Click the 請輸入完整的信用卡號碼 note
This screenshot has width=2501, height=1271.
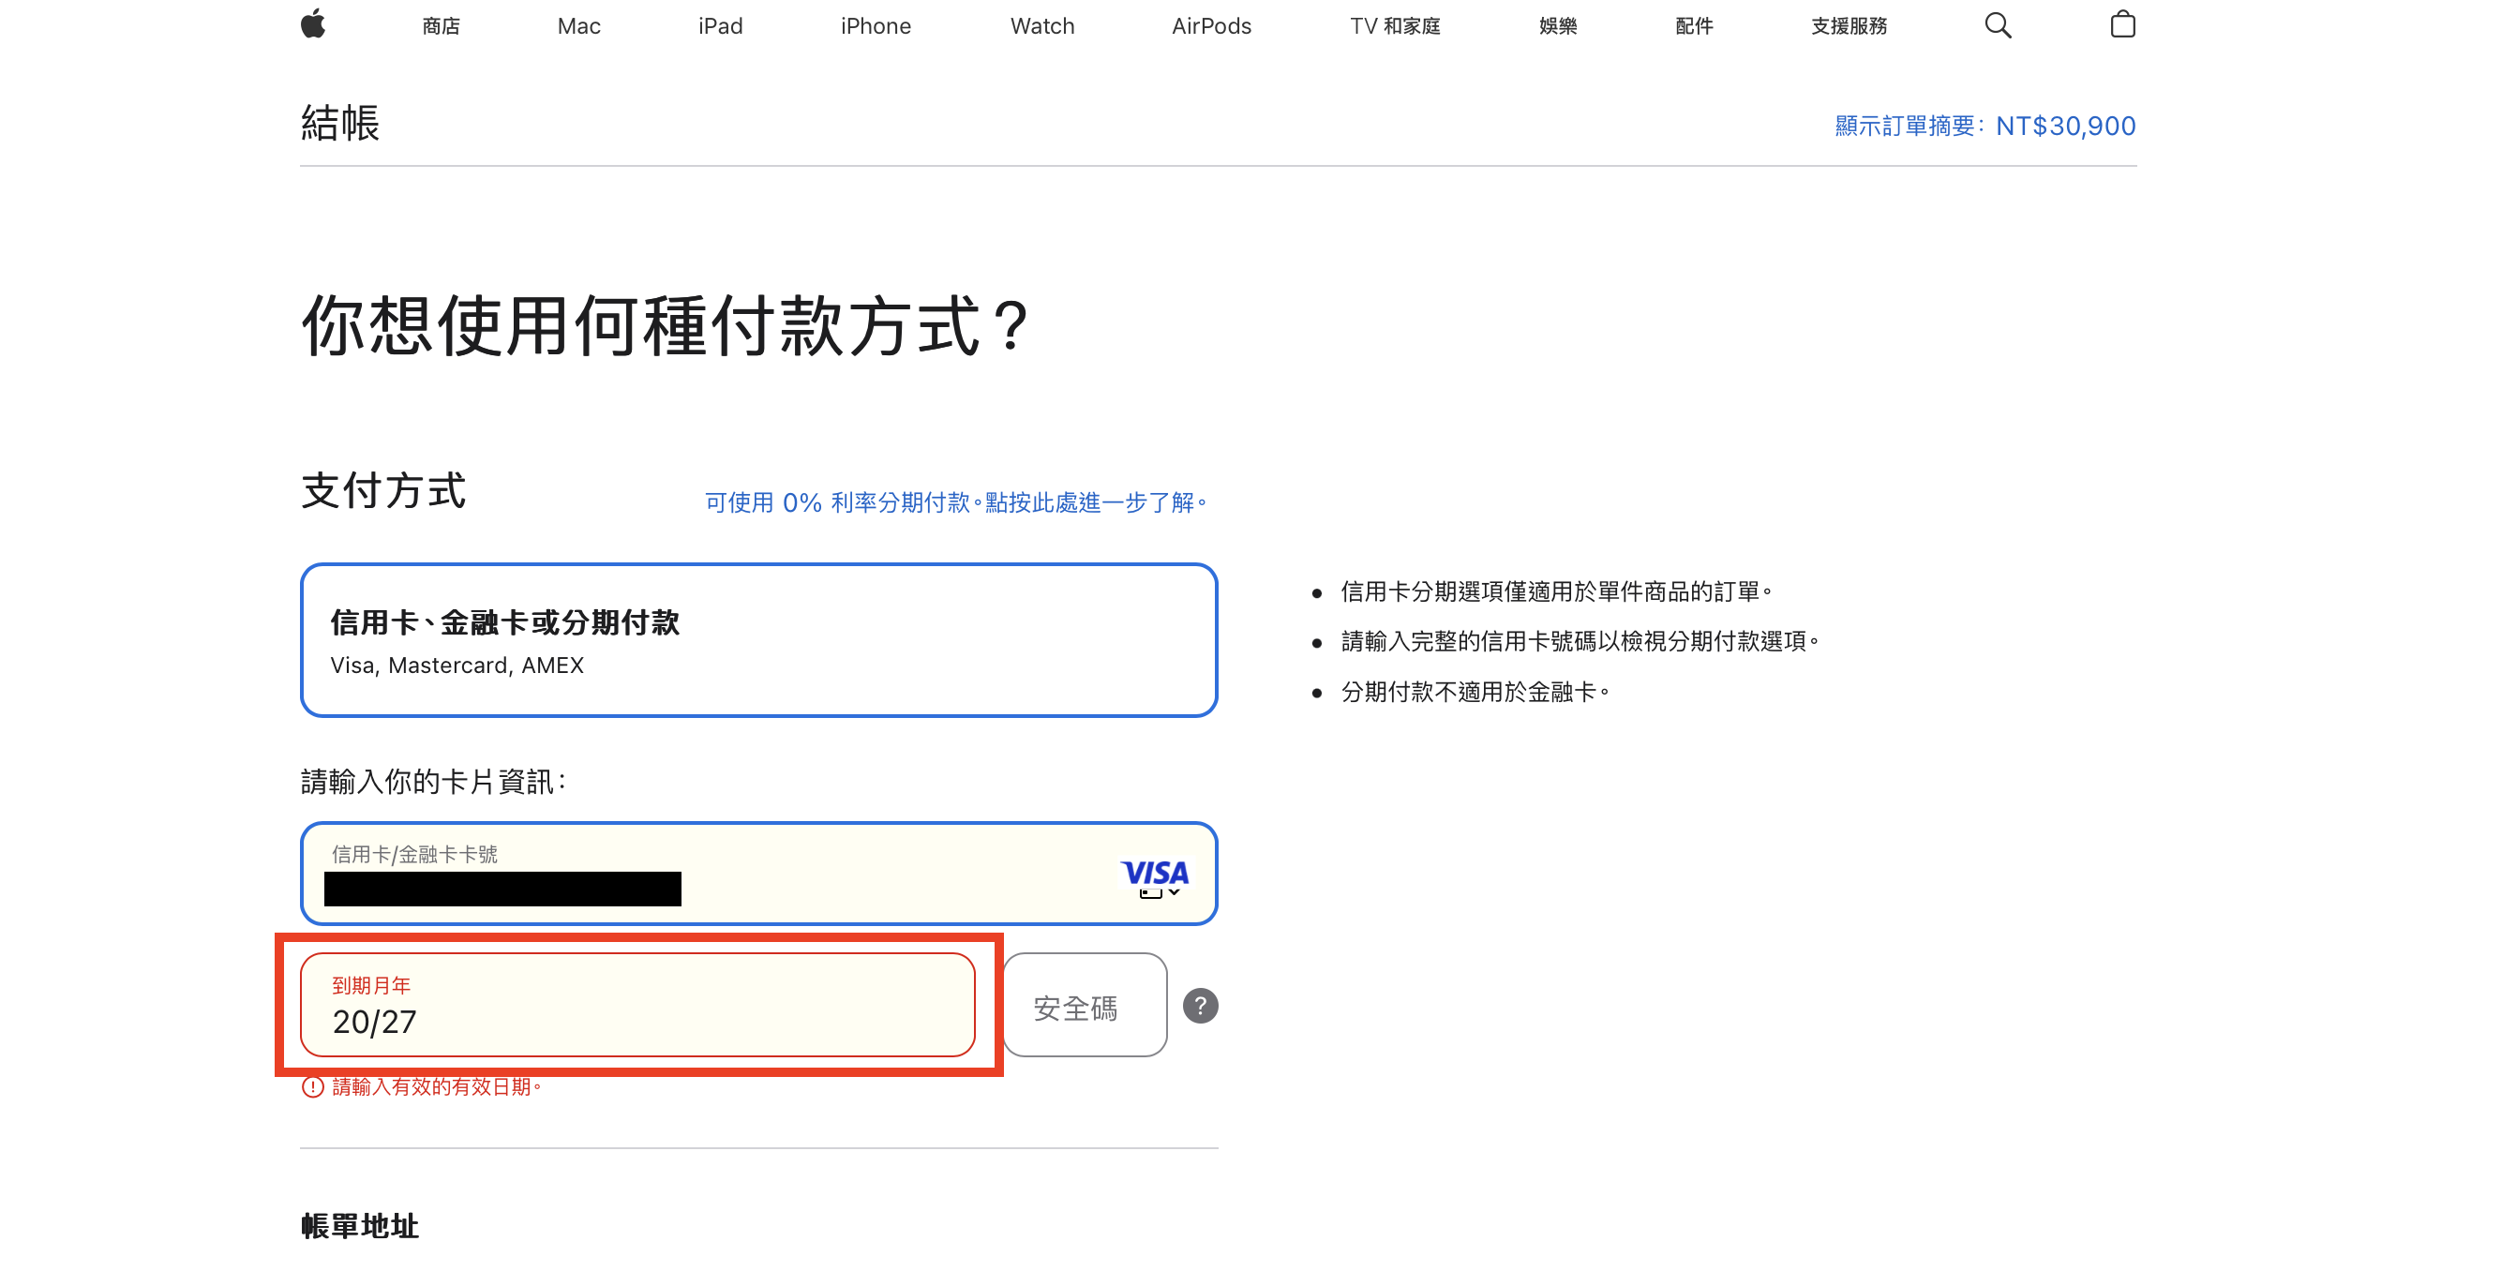tap(1580, 641)
